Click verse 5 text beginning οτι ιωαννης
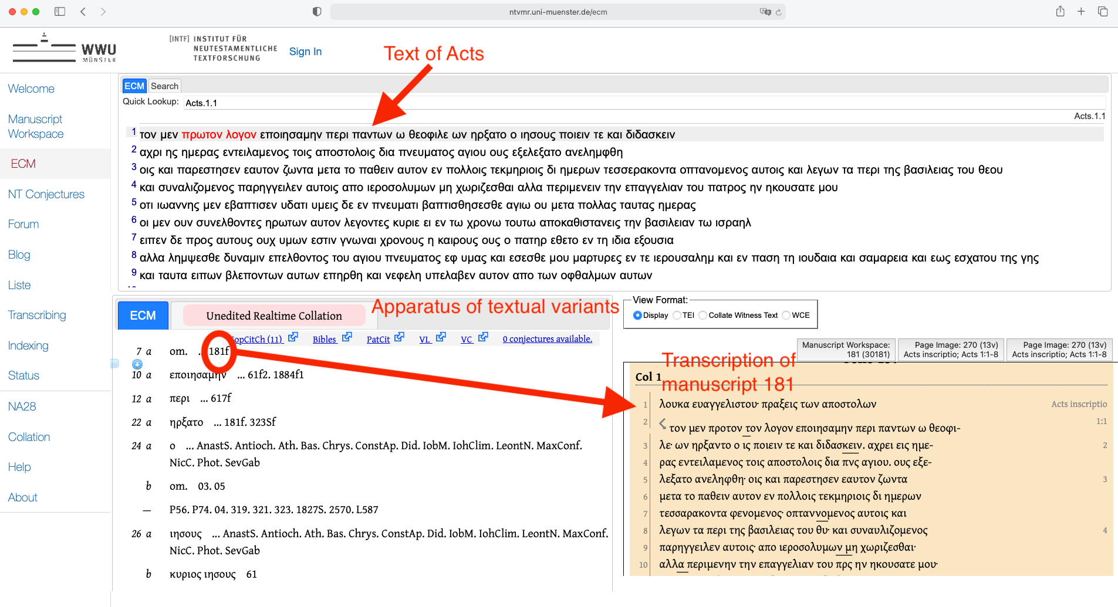This screenshot has height=607, width=1118. tap(417, 205)
